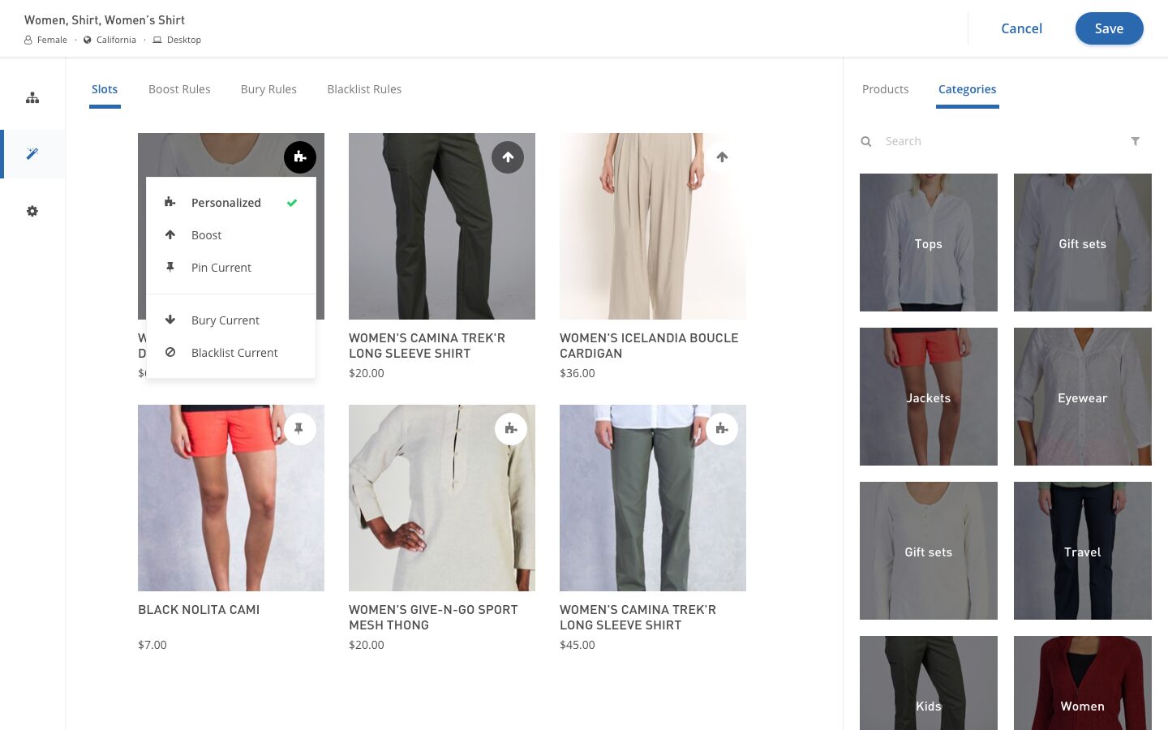Open the Bury Rules tab
The image size is (1168, 730).
[268, 89]
